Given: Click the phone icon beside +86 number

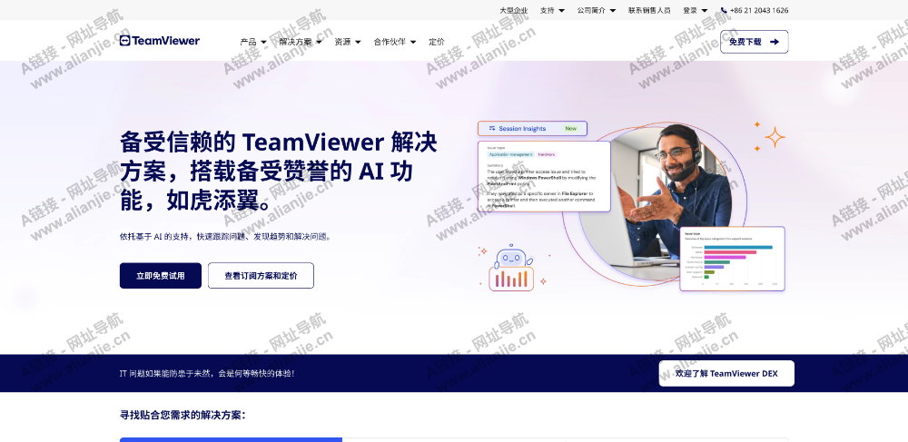Looking at the screenshot, I should [724, 10].
